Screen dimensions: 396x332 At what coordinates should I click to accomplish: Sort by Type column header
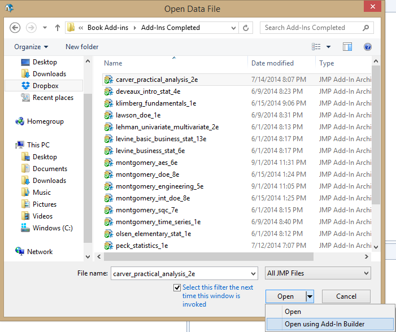(327, 63)
